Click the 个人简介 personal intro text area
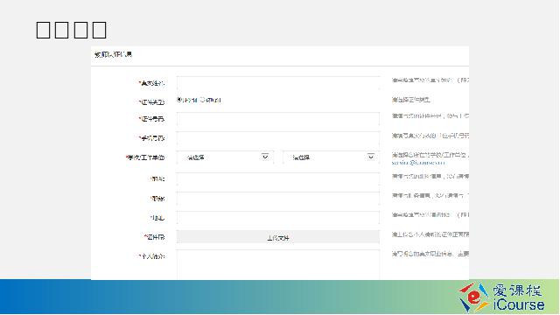Image resolution: width=560 pixels, height=315 pixels. click(278, 264)
